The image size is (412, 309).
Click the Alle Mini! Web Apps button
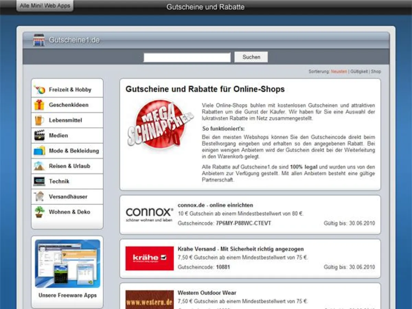pos(45,5)
